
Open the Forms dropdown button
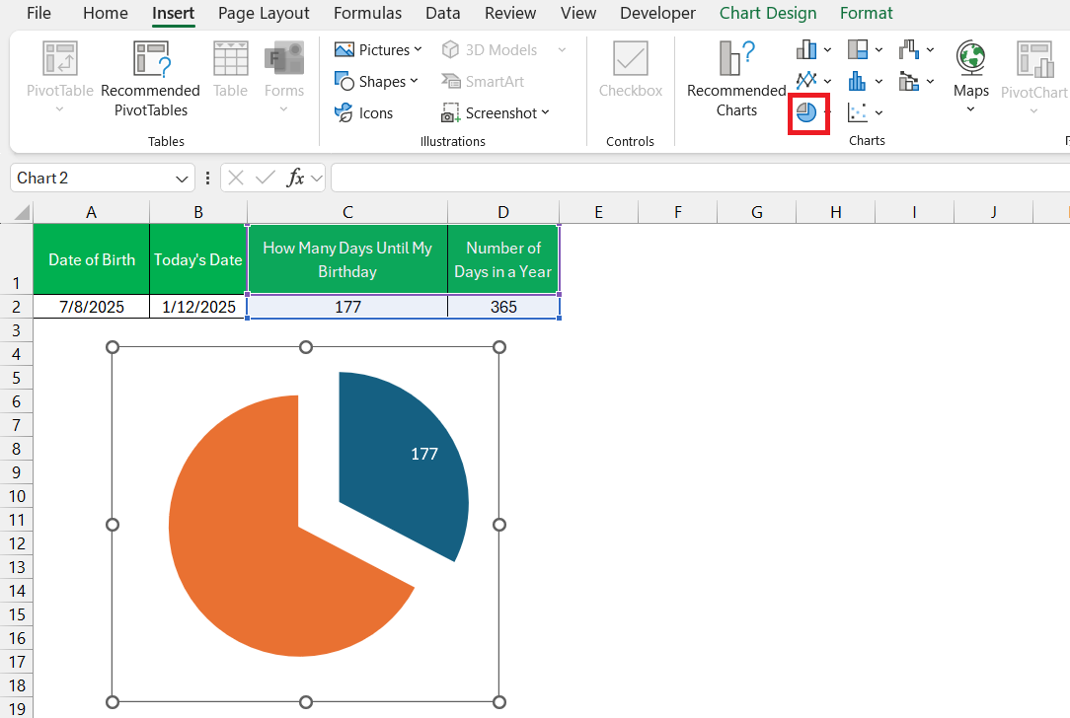(284, 78)
